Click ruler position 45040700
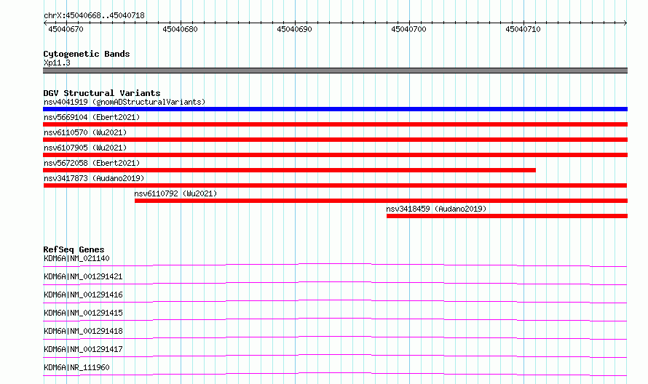Image resolution: width=648 pixels, height=384 pixels. (408, 29)
